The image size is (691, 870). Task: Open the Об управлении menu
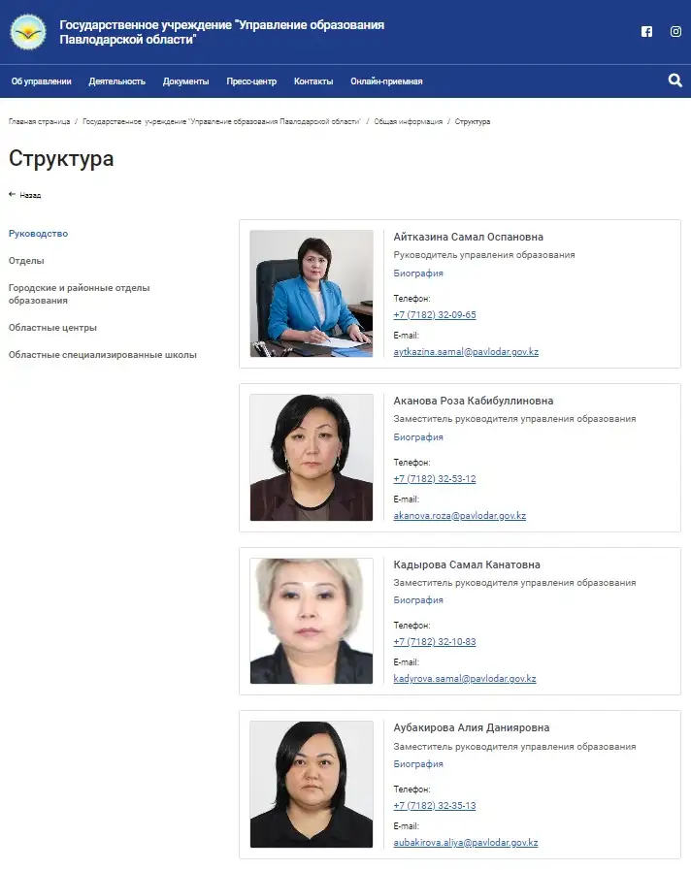[x=42, y=81]
